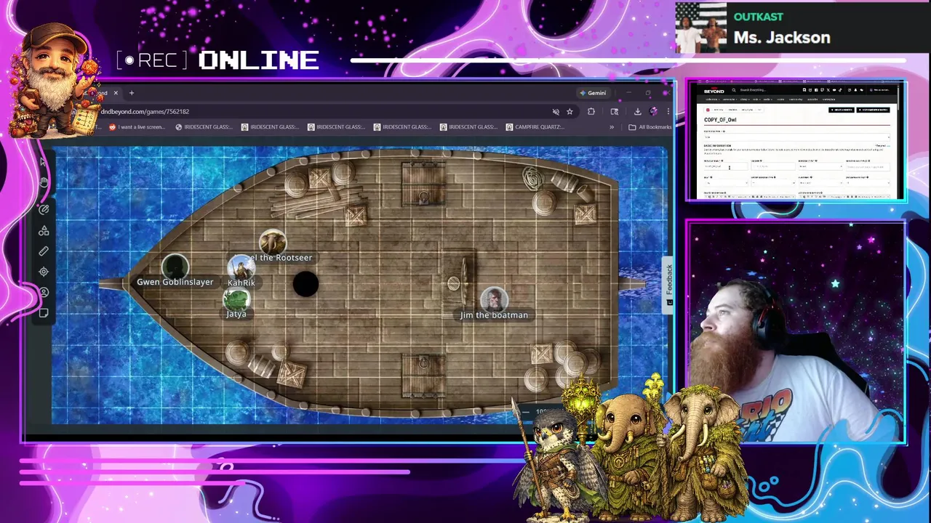The image size is (931, 523).
Task: Open the browser three-dot menu
Action: (x=667, y=111)
